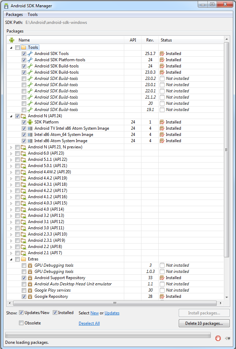Click the Android robot icon in the Name column header
Viewport: 236px width, 349px height.
11,40
